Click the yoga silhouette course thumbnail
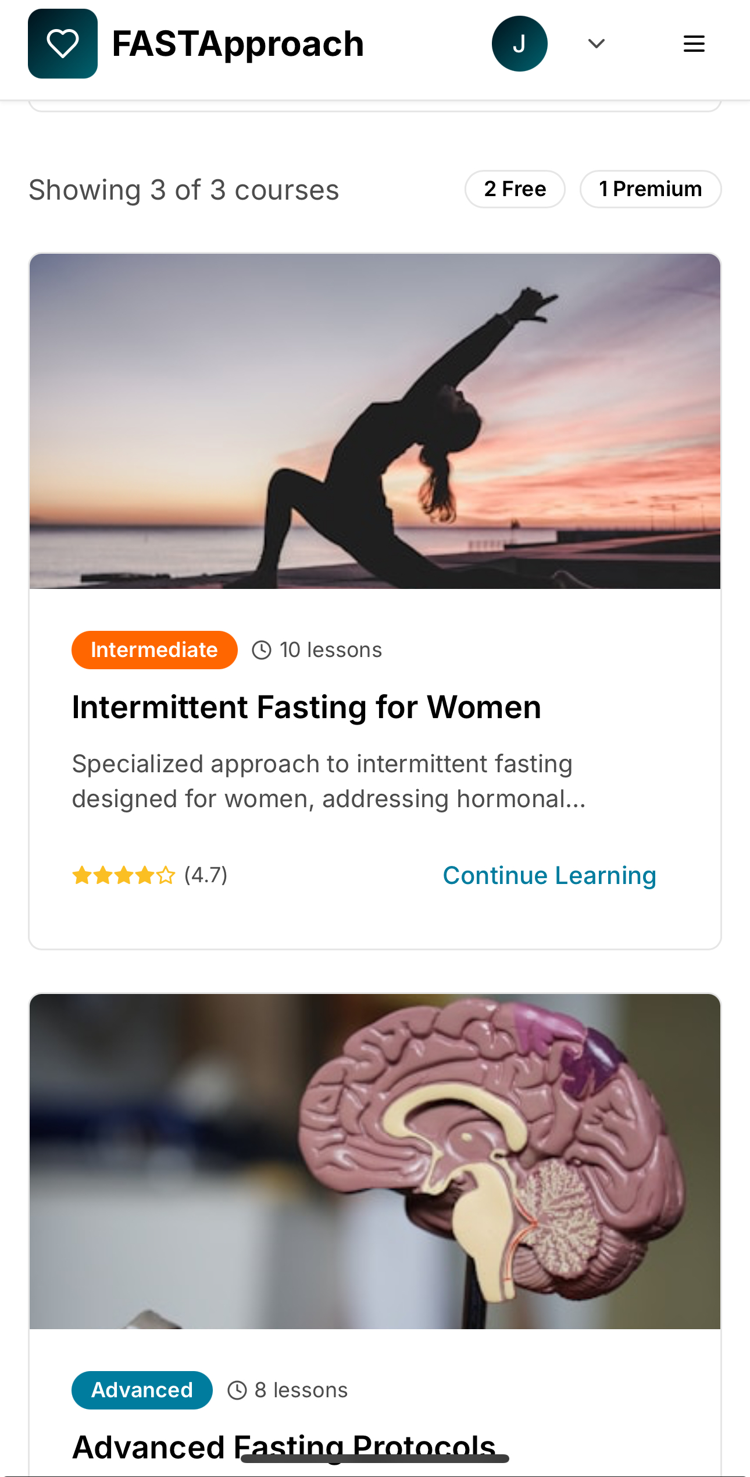Viewport: 750px width, 1477px height. point(375,421)
